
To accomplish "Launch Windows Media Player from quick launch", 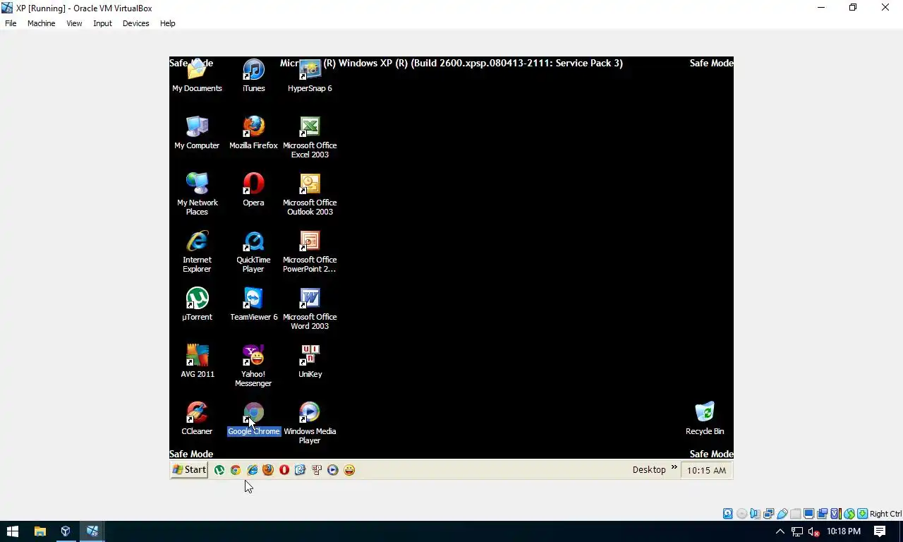I will (333, 470).
